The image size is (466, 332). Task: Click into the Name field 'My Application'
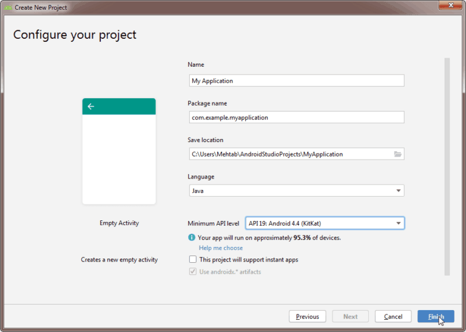296,81
